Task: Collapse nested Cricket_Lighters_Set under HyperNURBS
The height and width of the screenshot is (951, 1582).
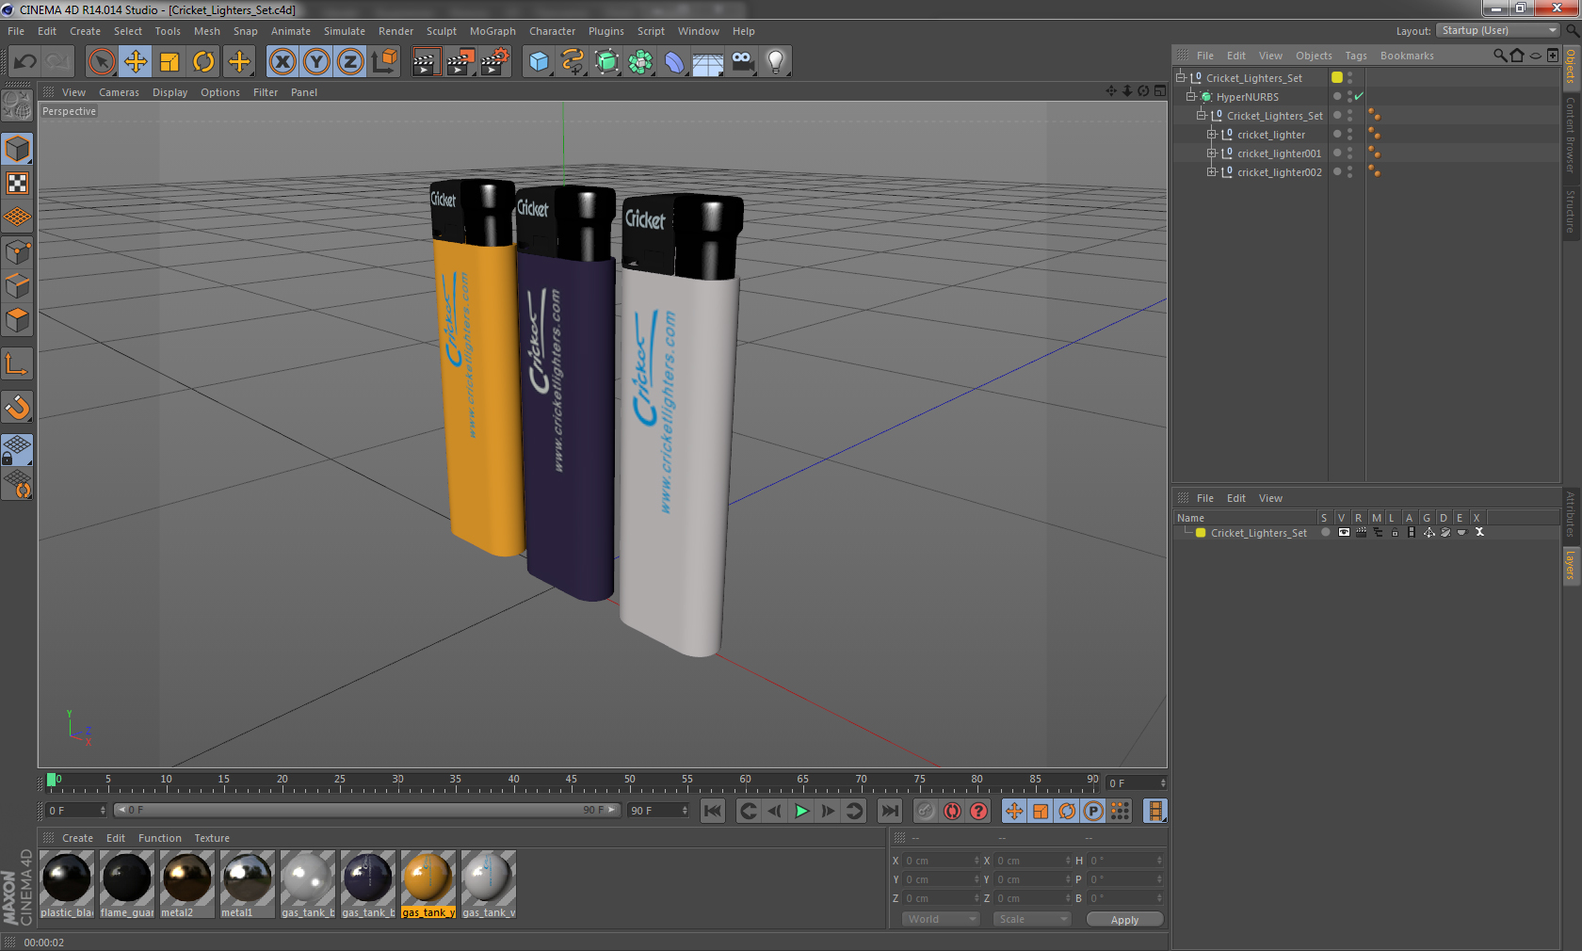Action: click(x=1202, y=115)
